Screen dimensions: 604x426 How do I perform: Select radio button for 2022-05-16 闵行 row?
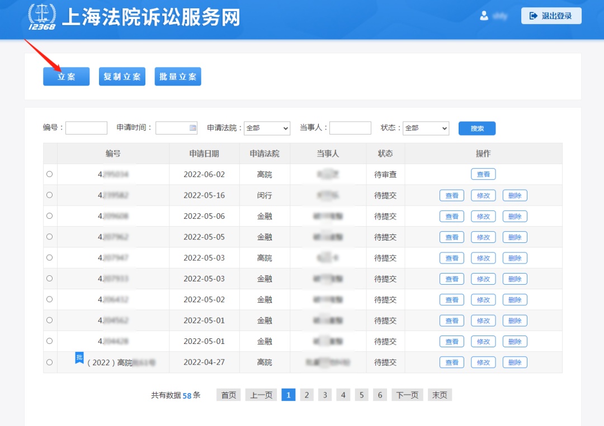point(50,195)
